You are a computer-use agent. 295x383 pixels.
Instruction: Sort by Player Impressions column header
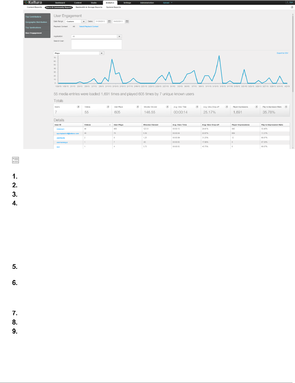point(245,124)
